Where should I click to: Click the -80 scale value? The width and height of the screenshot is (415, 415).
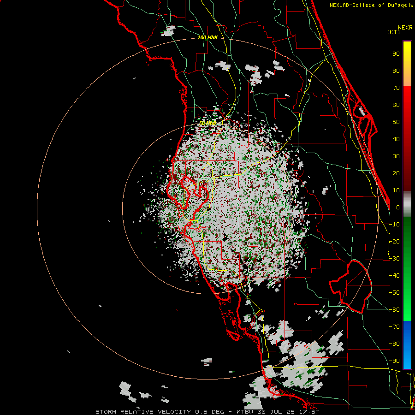click(x=394, y=344)
